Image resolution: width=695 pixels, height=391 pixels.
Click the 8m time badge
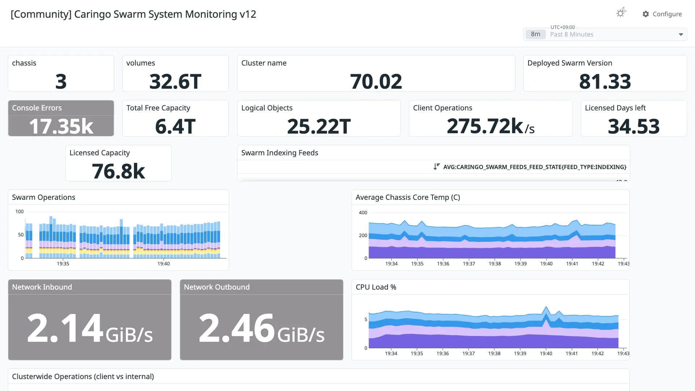535,34
